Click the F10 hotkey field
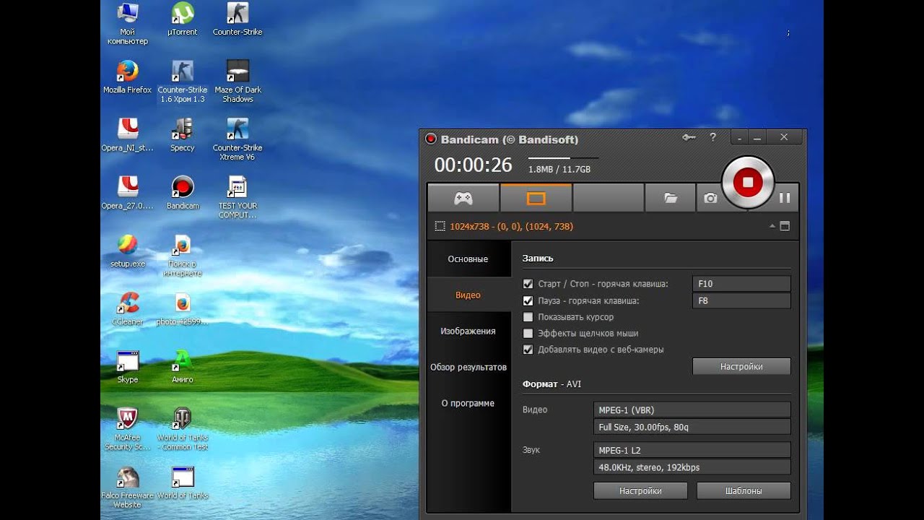The image size is (924, 520). pos(741,284)
